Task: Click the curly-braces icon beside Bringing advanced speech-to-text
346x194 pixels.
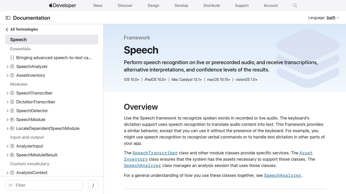Action: click(12, 58)
